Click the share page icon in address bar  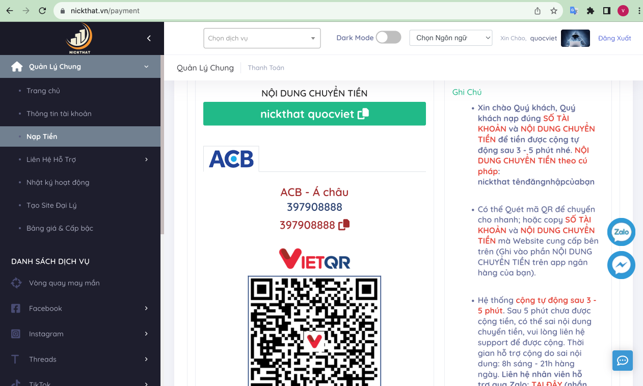pos(538,11)
